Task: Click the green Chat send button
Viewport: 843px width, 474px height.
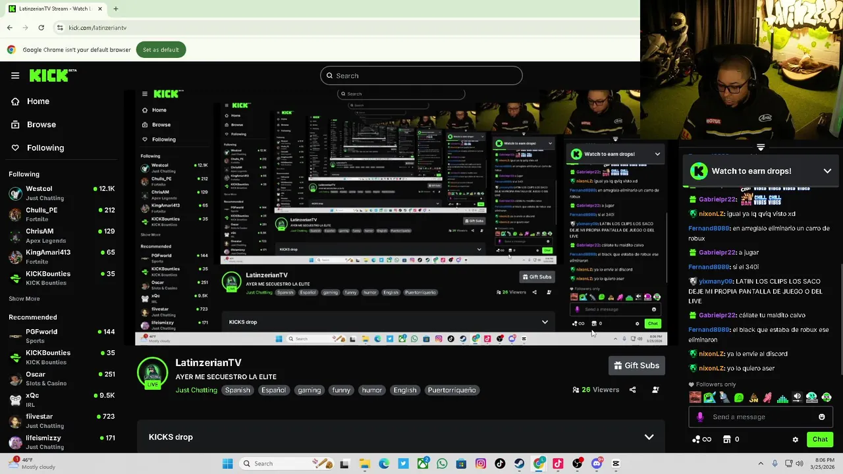Action: click(820, 439)
